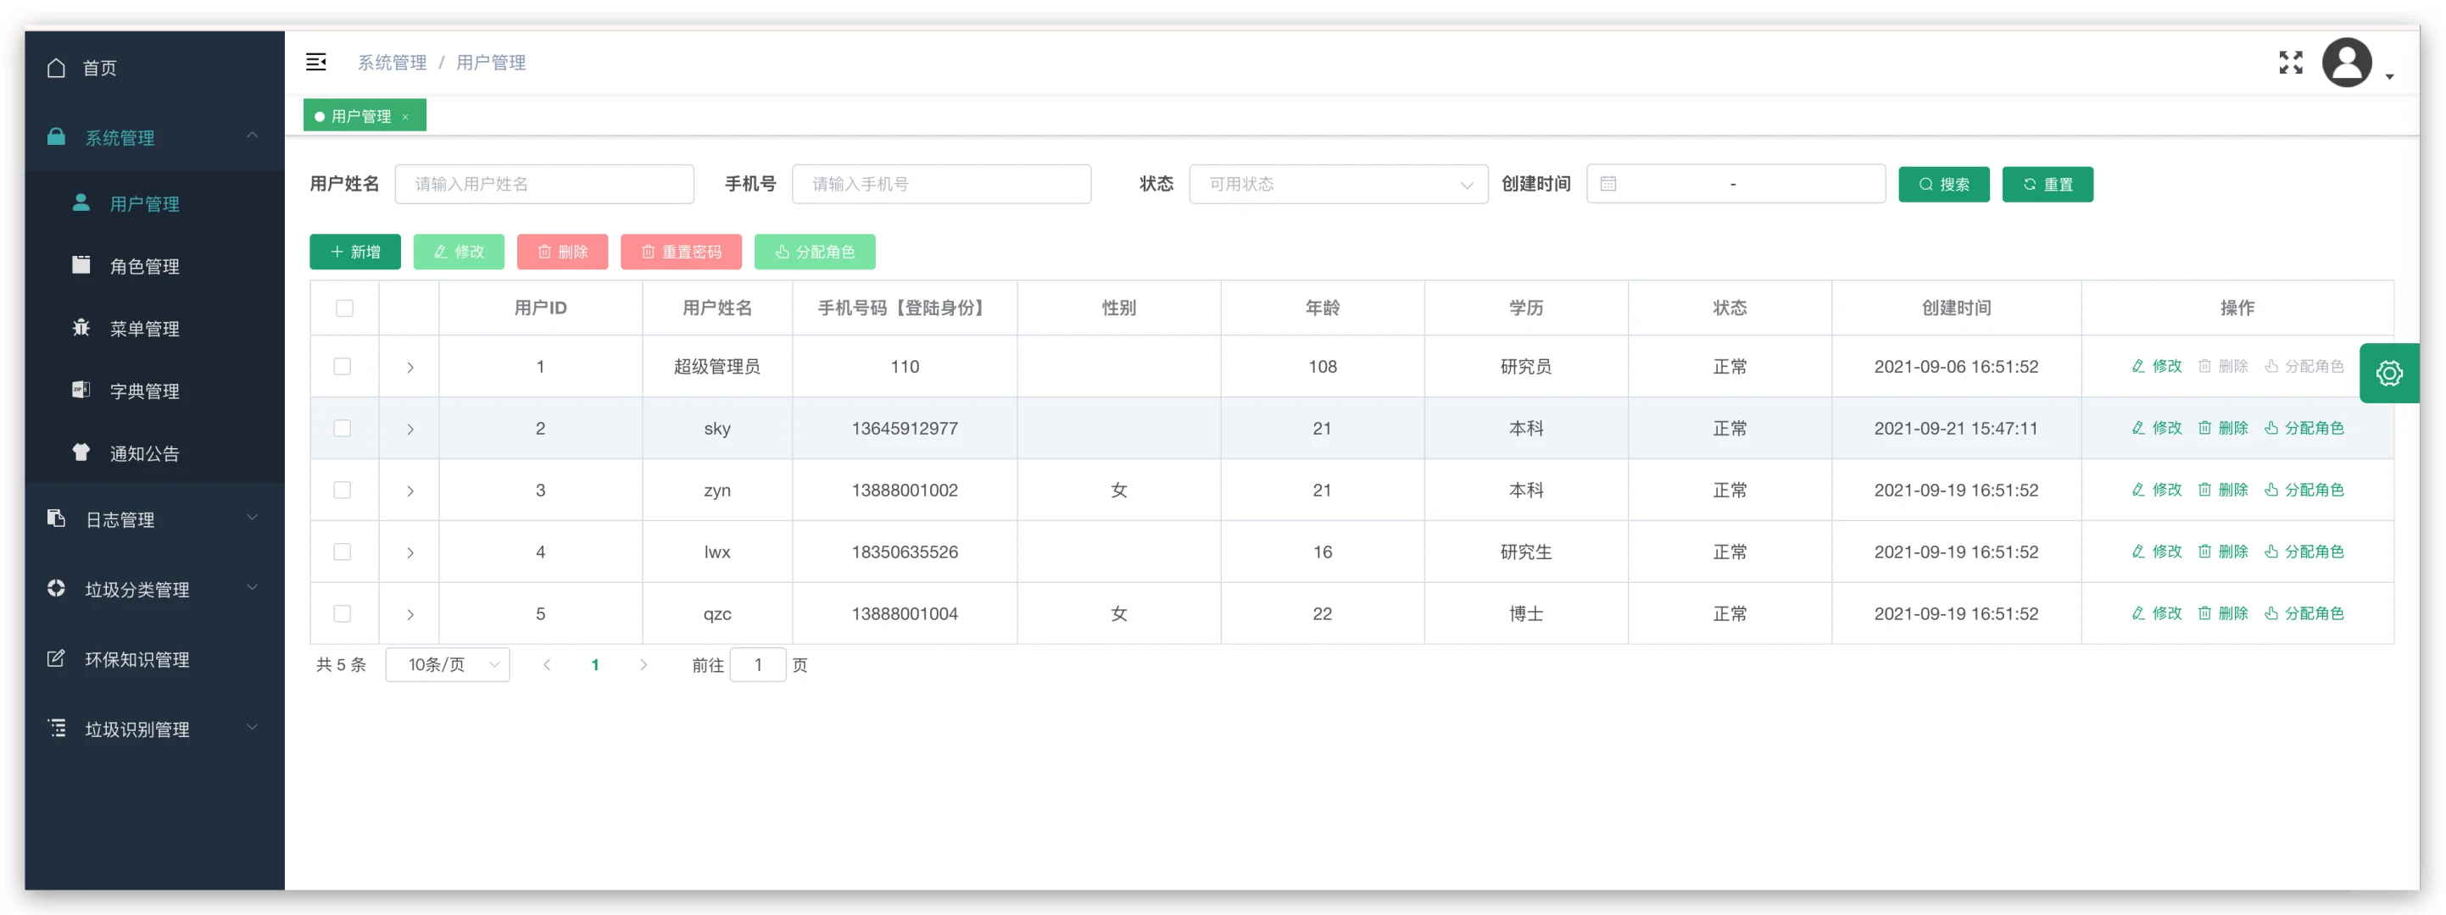This screenshot has height=915, width=2446.
Task: Click the home icon in the sidebar
Action: click(x=56, y=69)
